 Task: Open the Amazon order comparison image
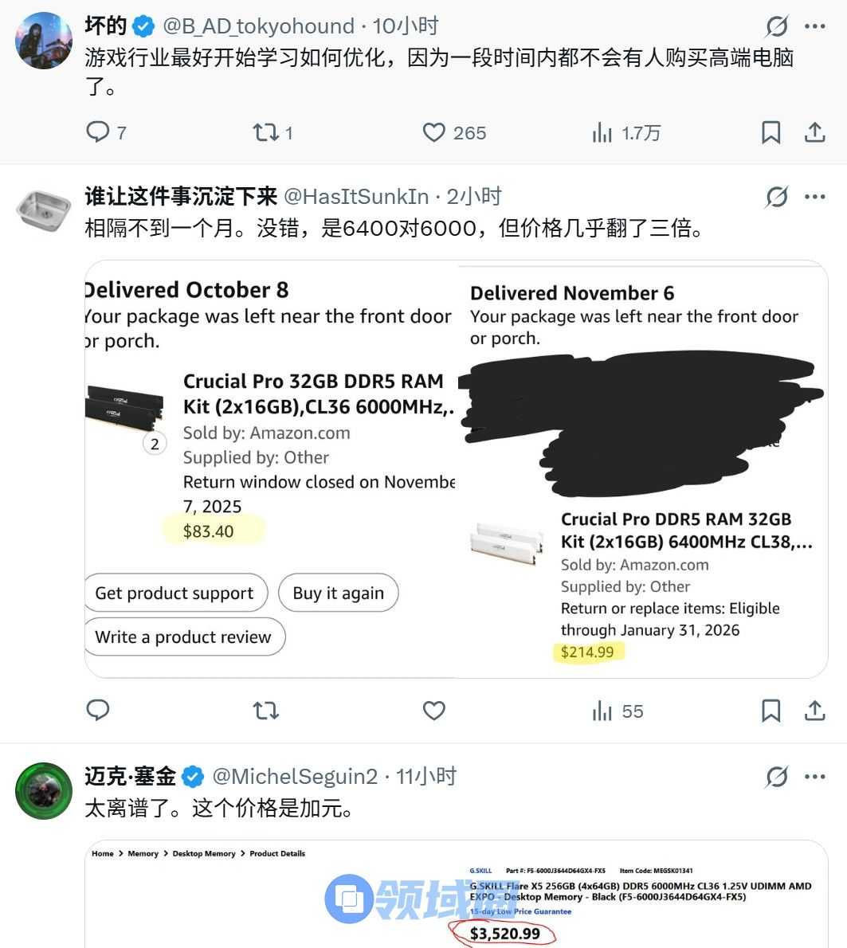coord(457,469)
